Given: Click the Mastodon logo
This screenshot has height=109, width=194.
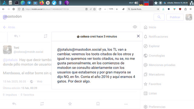Looking at the screenshot, I should [12, 17].
